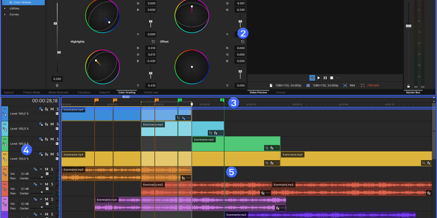Screen dimensions: 437x218
Task: Open audio track FX on the red track
Action: pos(35,184)
